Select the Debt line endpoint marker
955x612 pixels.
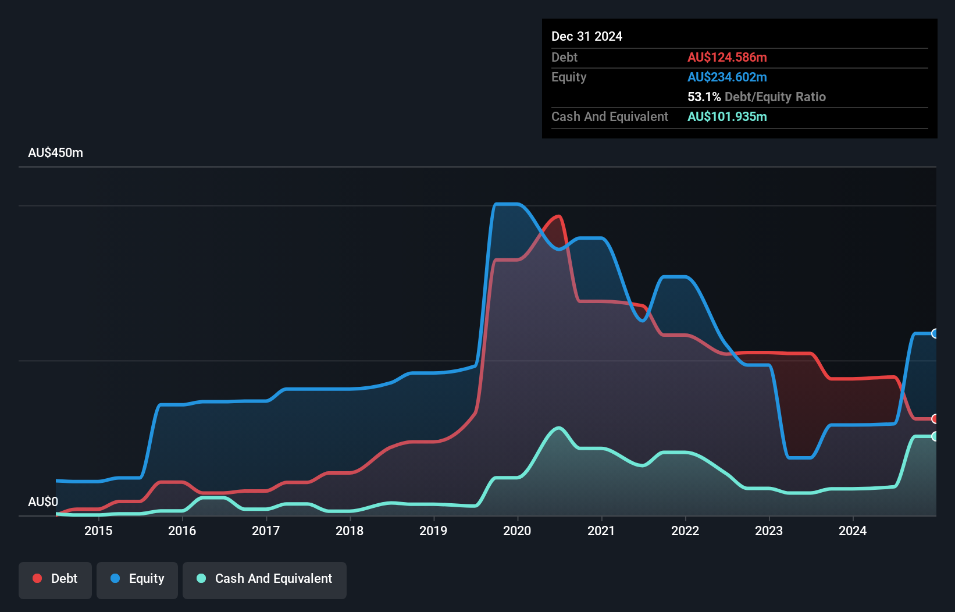935,418
